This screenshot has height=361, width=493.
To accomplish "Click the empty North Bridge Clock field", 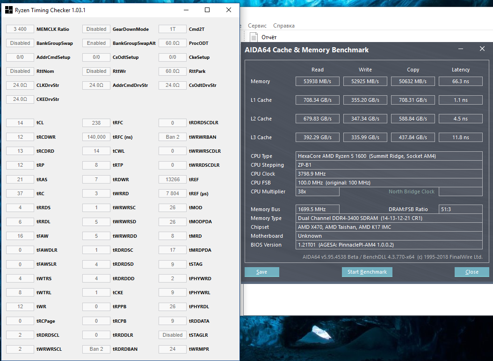I will [x=461, y=191].
